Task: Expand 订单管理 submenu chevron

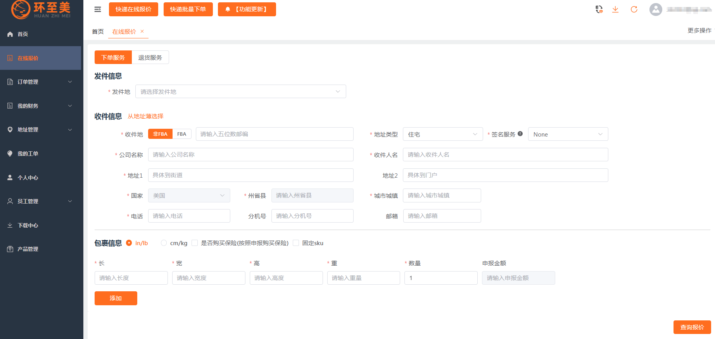Action: [x=70, y=82]
